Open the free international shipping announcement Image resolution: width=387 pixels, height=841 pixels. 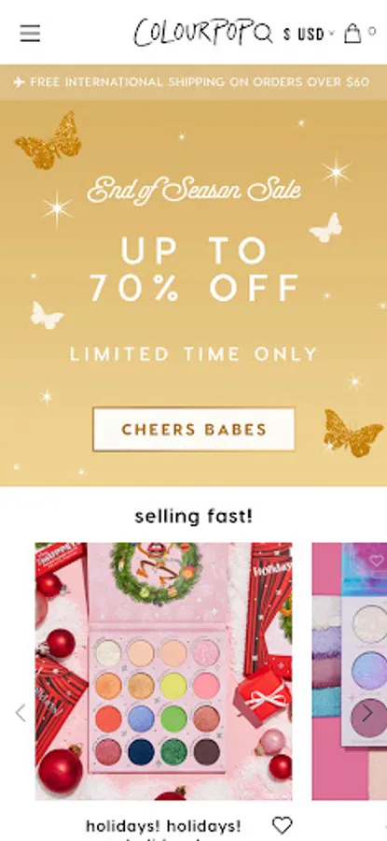coord(193,82)
